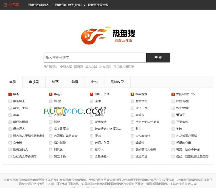
Task: Open movie 最好的相遇
Action: coord(20,122)
